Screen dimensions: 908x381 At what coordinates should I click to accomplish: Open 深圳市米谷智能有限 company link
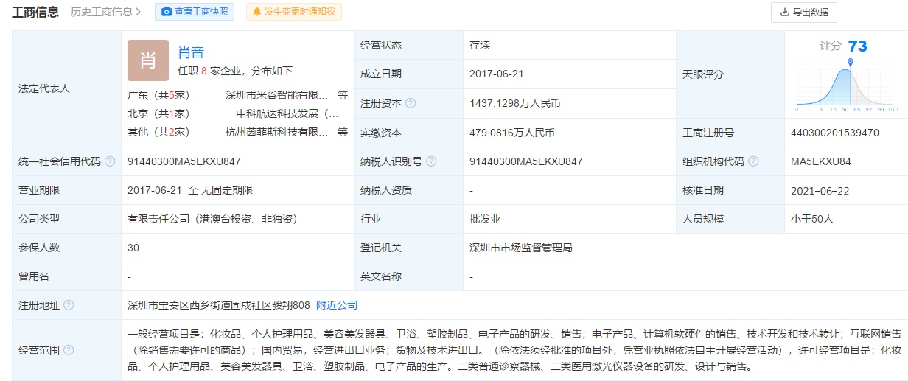(x=277, y=95)
